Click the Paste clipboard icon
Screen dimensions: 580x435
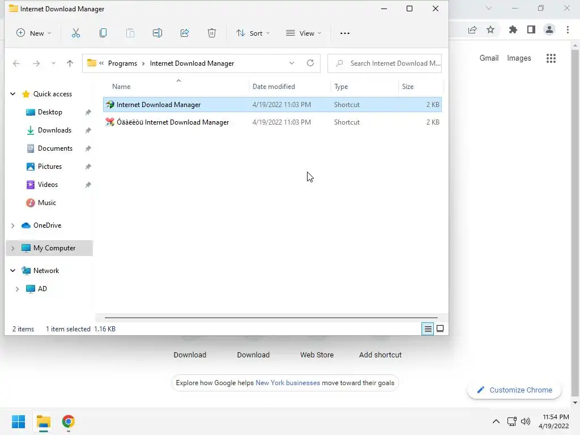[x=130, y=33]
